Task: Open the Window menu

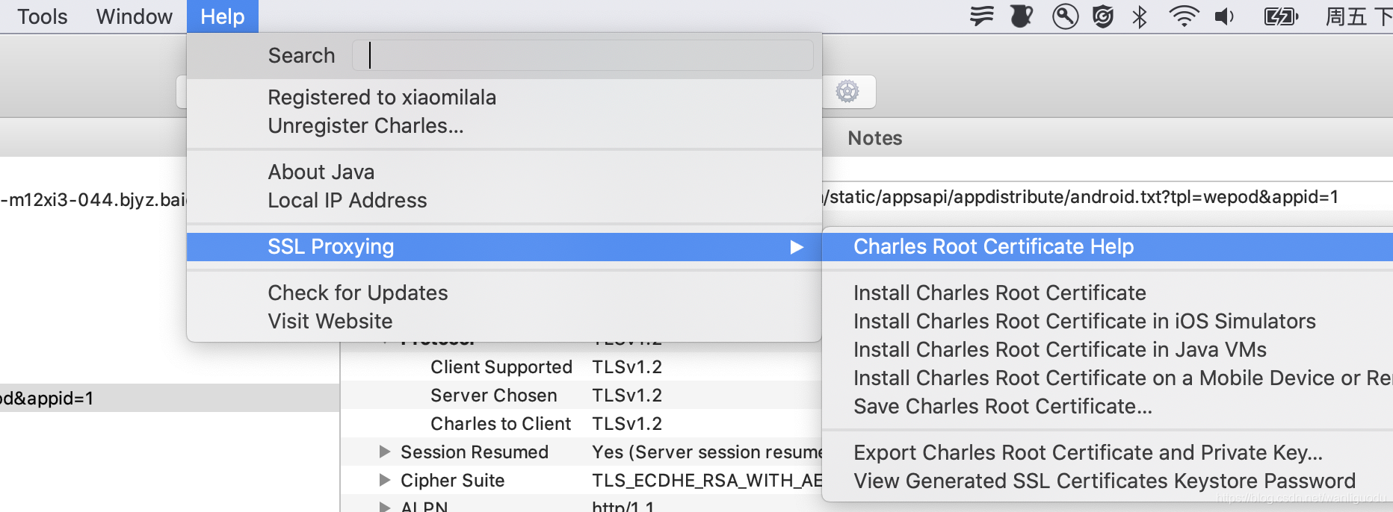Action: click(x=135, y=16)
